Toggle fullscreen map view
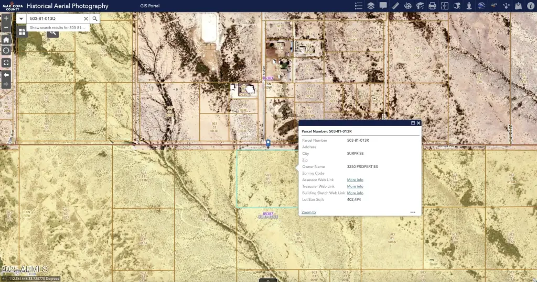This screenshot has width=537, height=282. tap(6, 62)
